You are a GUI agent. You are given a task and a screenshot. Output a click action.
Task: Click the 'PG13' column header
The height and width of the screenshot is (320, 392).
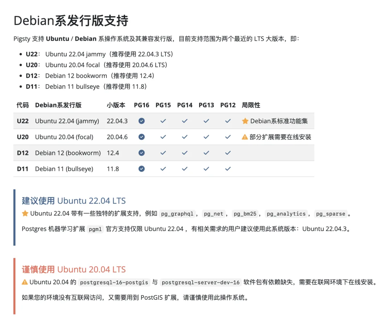pos(206,105)
